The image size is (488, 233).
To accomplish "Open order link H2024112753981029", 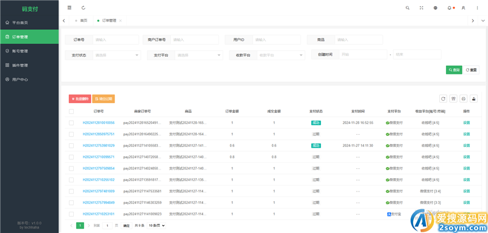I will (98, 146).
